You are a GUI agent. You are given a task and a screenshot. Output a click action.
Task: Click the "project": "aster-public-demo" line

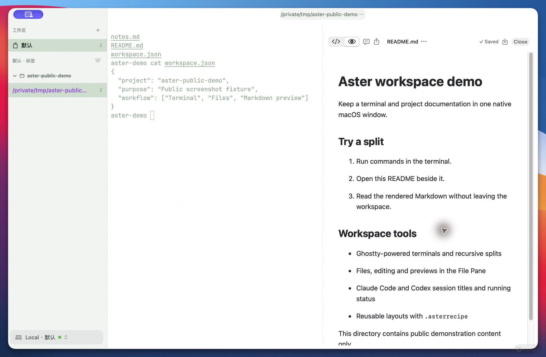(x=174, y=80)
